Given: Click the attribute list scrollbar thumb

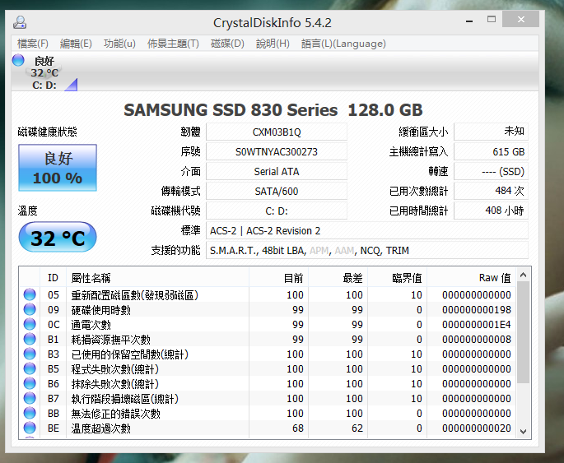Looking at the screenshot, I should pyautogui.click(x=524, y=332).
